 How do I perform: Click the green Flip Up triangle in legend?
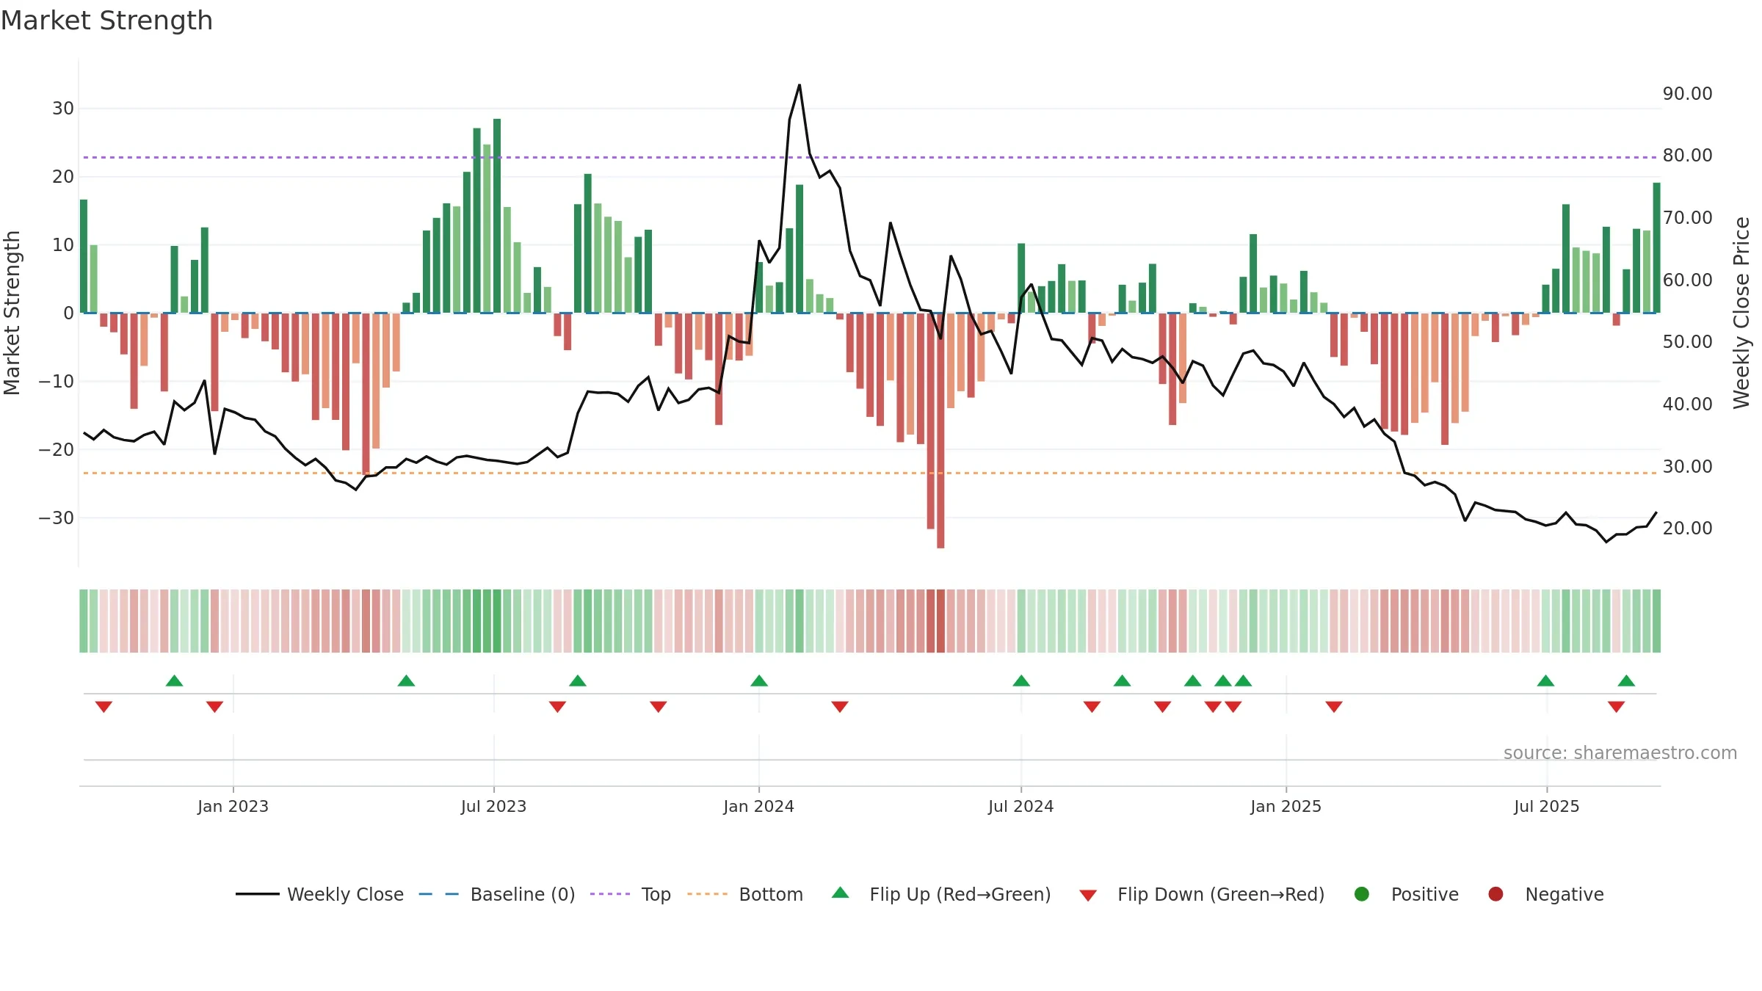pyautogui.click(x=840, y=893)
